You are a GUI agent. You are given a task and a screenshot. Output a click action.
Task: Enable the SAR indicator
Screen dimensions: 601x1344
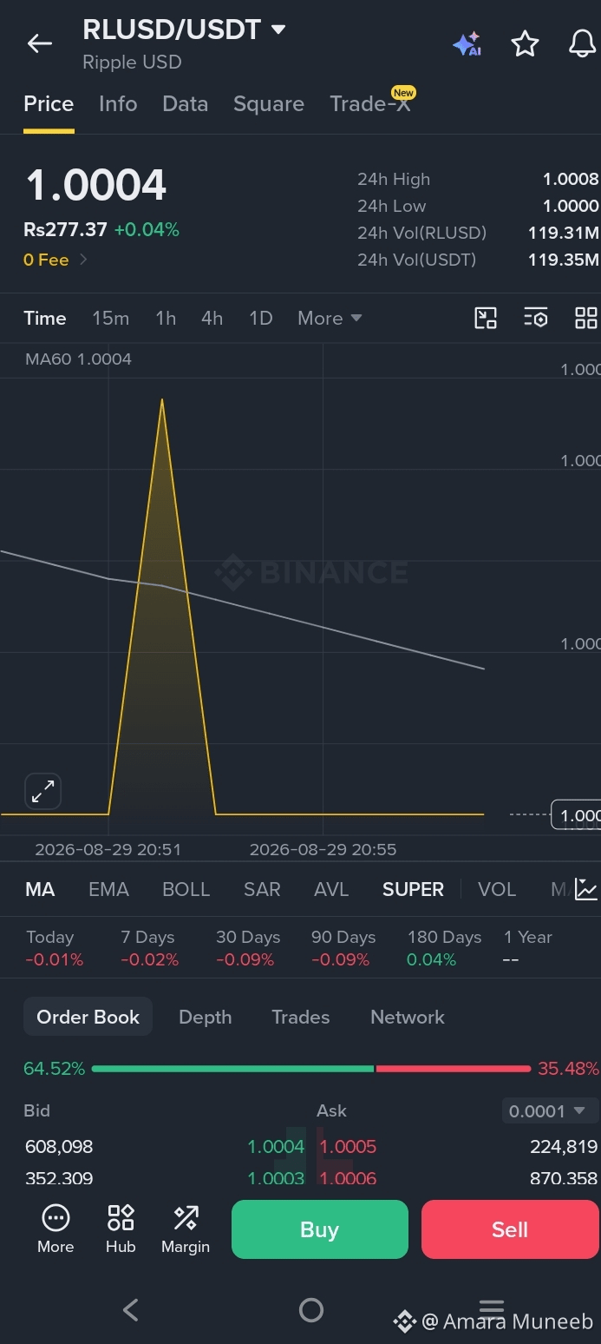(262, 889)
